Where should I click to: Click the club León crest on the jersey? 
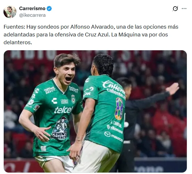pyautogui.click(x=73, y=99)
